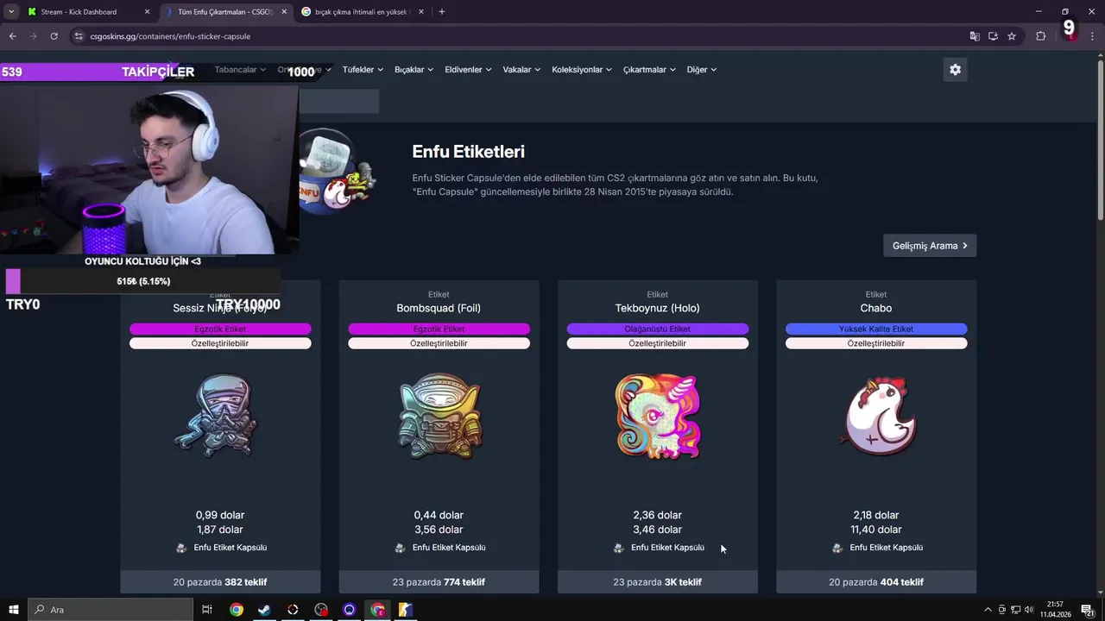Expand the Koleksiyonlar dropdown menu
The width and height of the screenshot is (1105, 621).
click(x=582, y=70)
